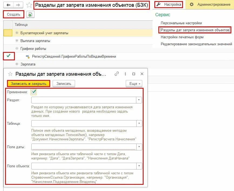This screenshot has width=234, height=191.
Task: Close the dialog with the X icon
Action: point(142,74)
